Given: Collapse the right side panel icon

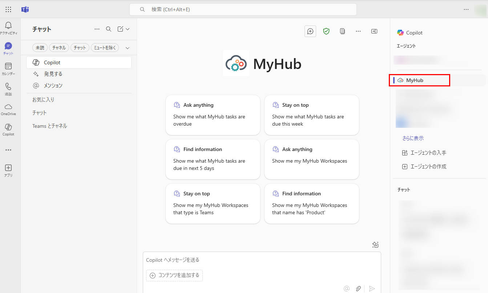Looking at the screenshot, I should click(x=374, y=31).
